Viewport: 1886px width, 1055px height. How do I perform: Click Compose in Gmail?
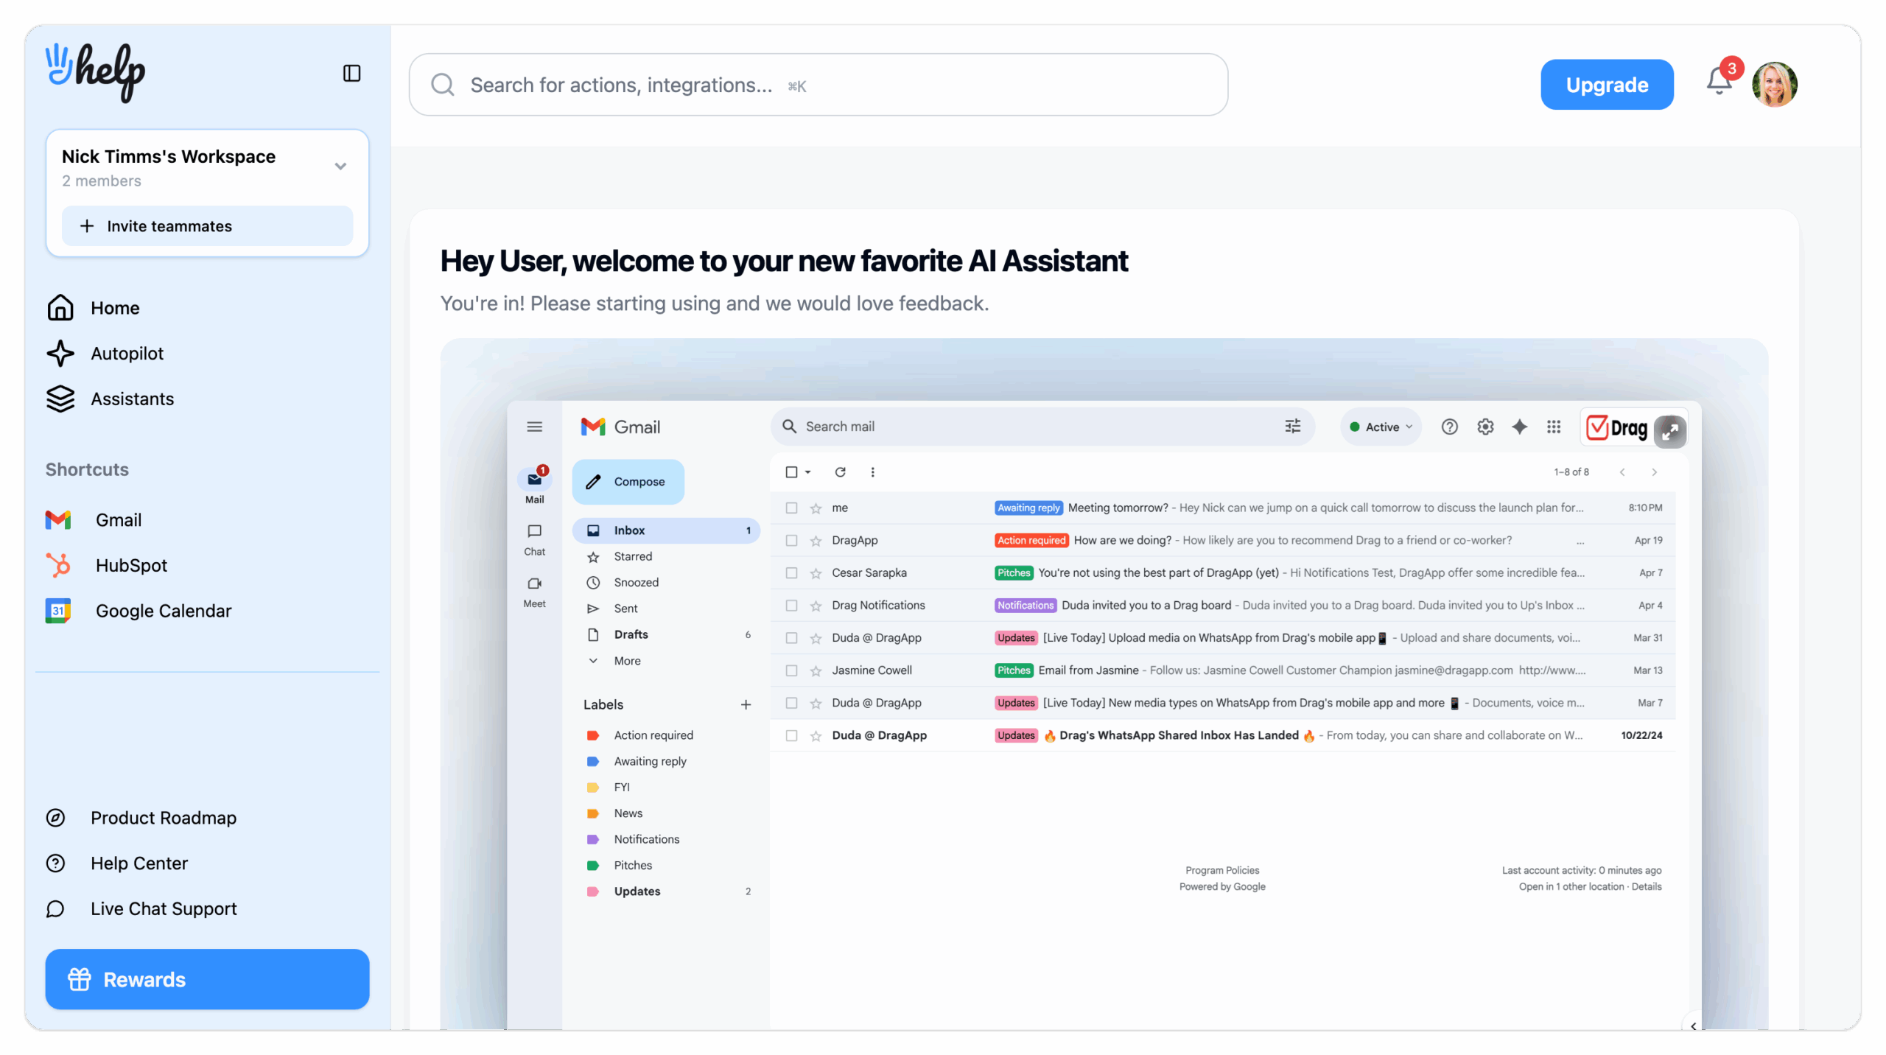point(628,482)
